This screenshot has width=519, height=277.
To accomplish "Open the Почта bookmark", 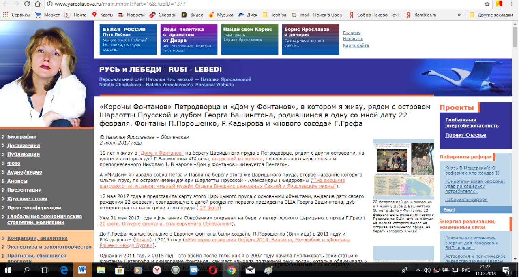I will pos(76,15).
